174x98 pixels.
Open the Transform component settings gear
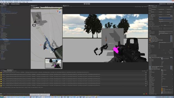[172, 7]
